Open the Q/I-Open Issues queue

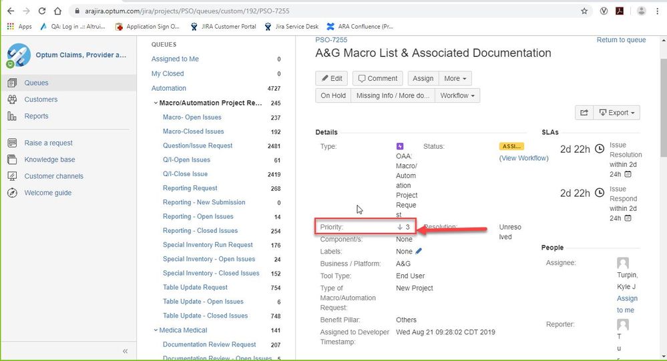pyautogui.click(x=186, y=160)
